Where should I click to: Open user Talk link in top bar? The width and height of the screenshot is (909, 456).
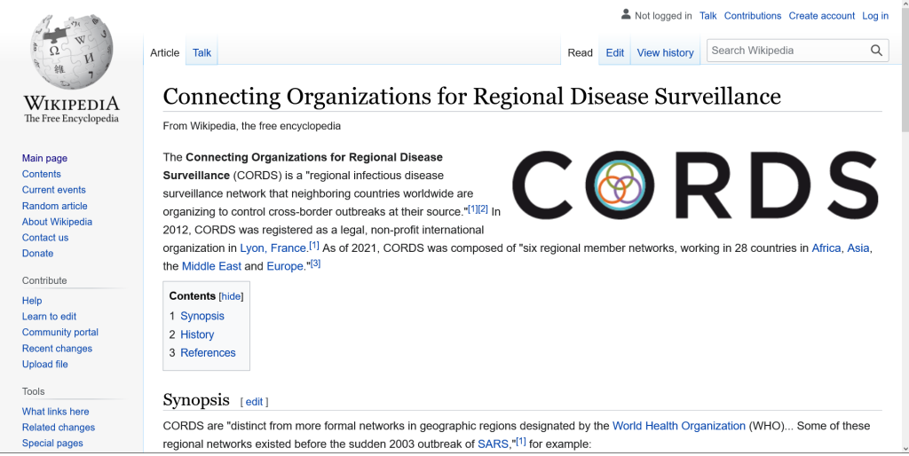[x=707, y=16]
